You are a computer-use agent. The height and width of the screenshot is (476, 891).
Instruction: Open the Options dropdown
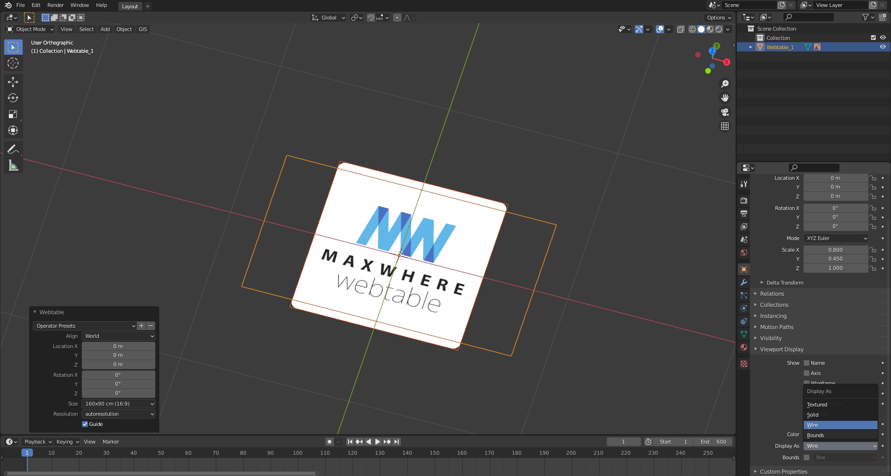coord(719,18)
